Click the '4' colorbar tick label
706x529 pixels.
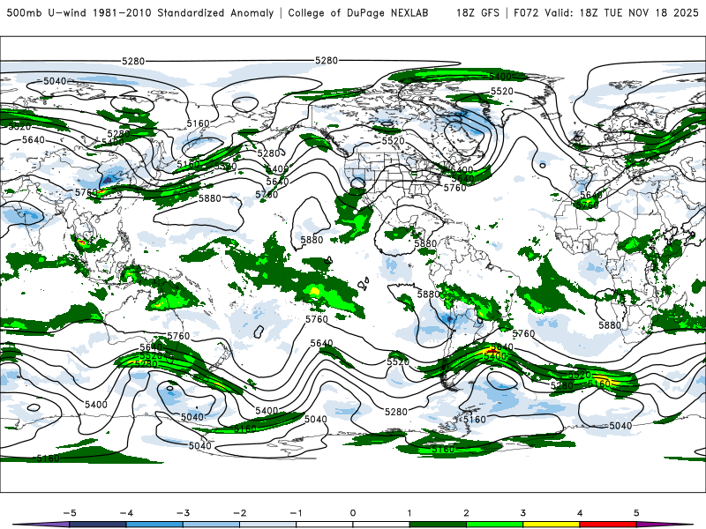(x=580, y=513)
